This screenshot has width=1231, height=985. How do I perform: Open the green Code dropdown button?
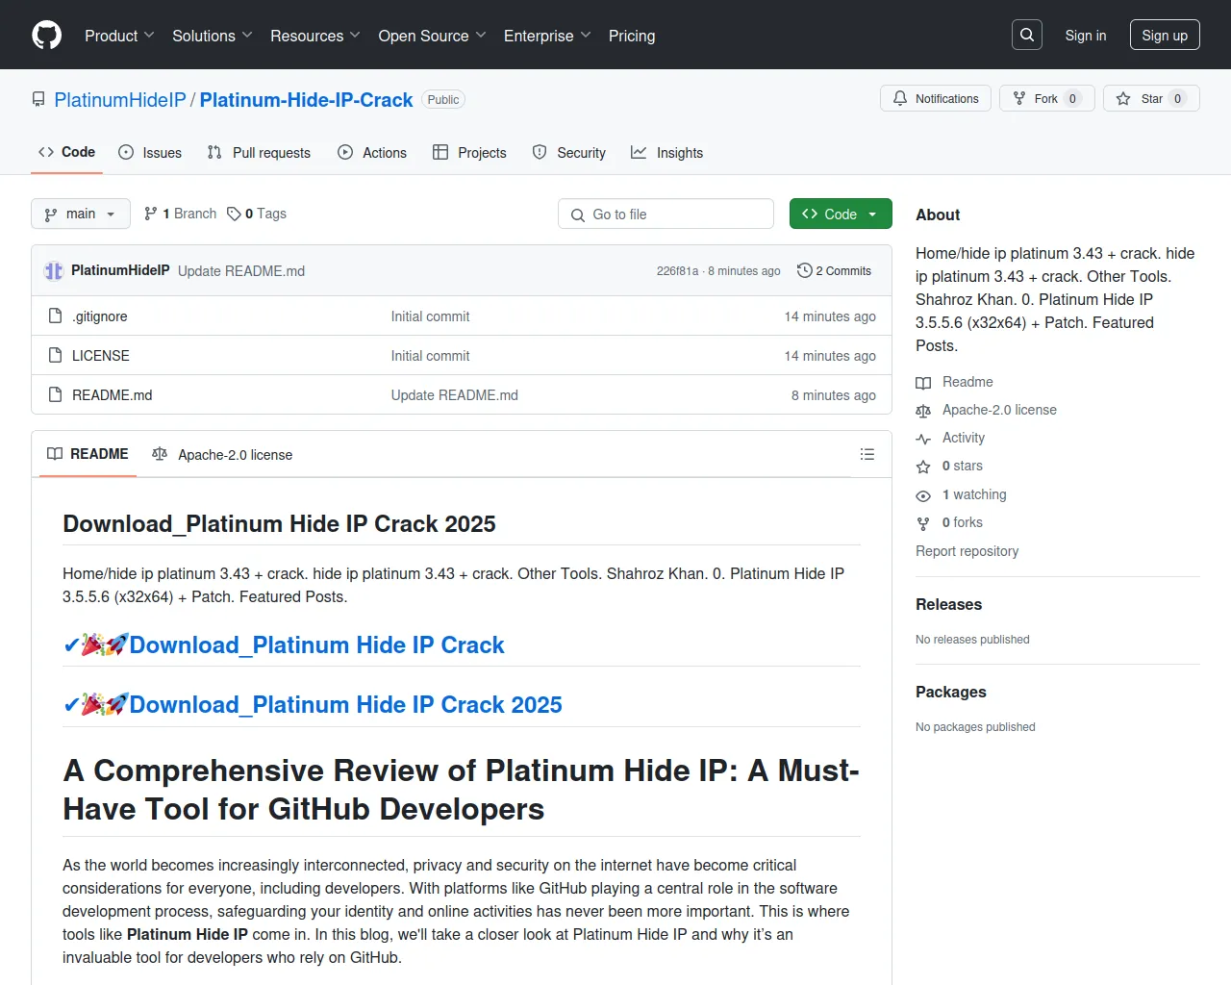coord(840,214)
